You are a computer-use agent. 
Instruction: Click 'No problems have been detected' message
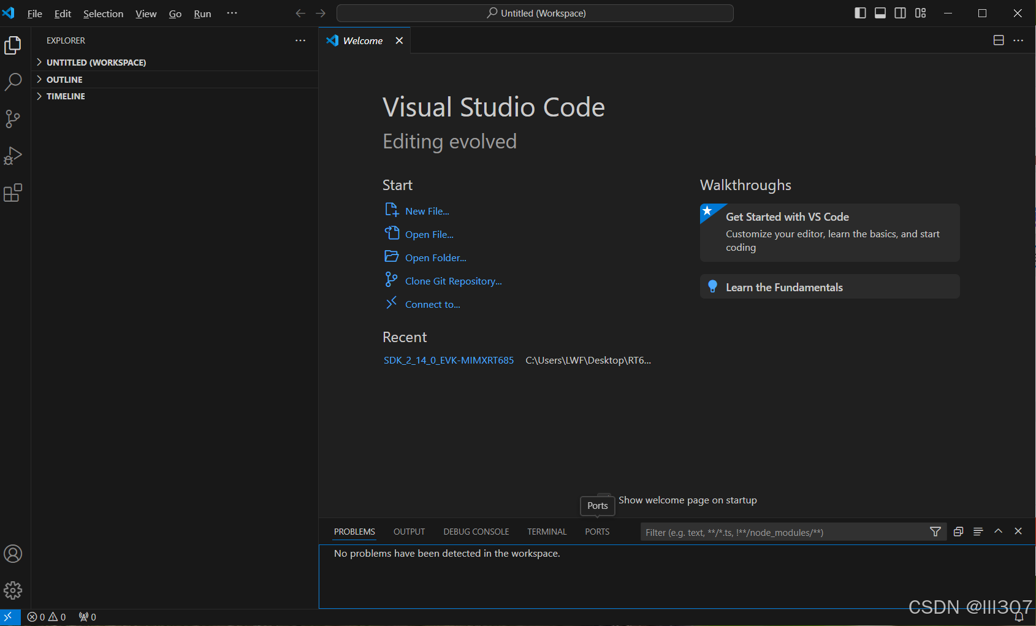[447, 553]
